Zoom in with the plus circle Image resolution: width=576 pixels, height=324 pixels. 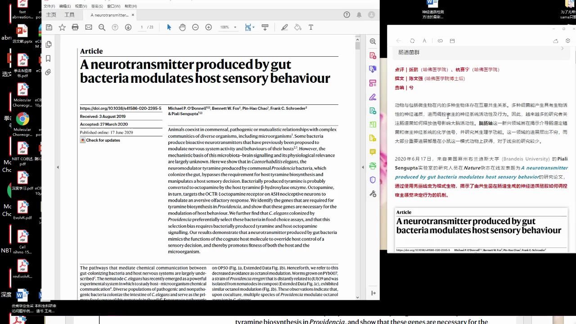coord(208,27)
